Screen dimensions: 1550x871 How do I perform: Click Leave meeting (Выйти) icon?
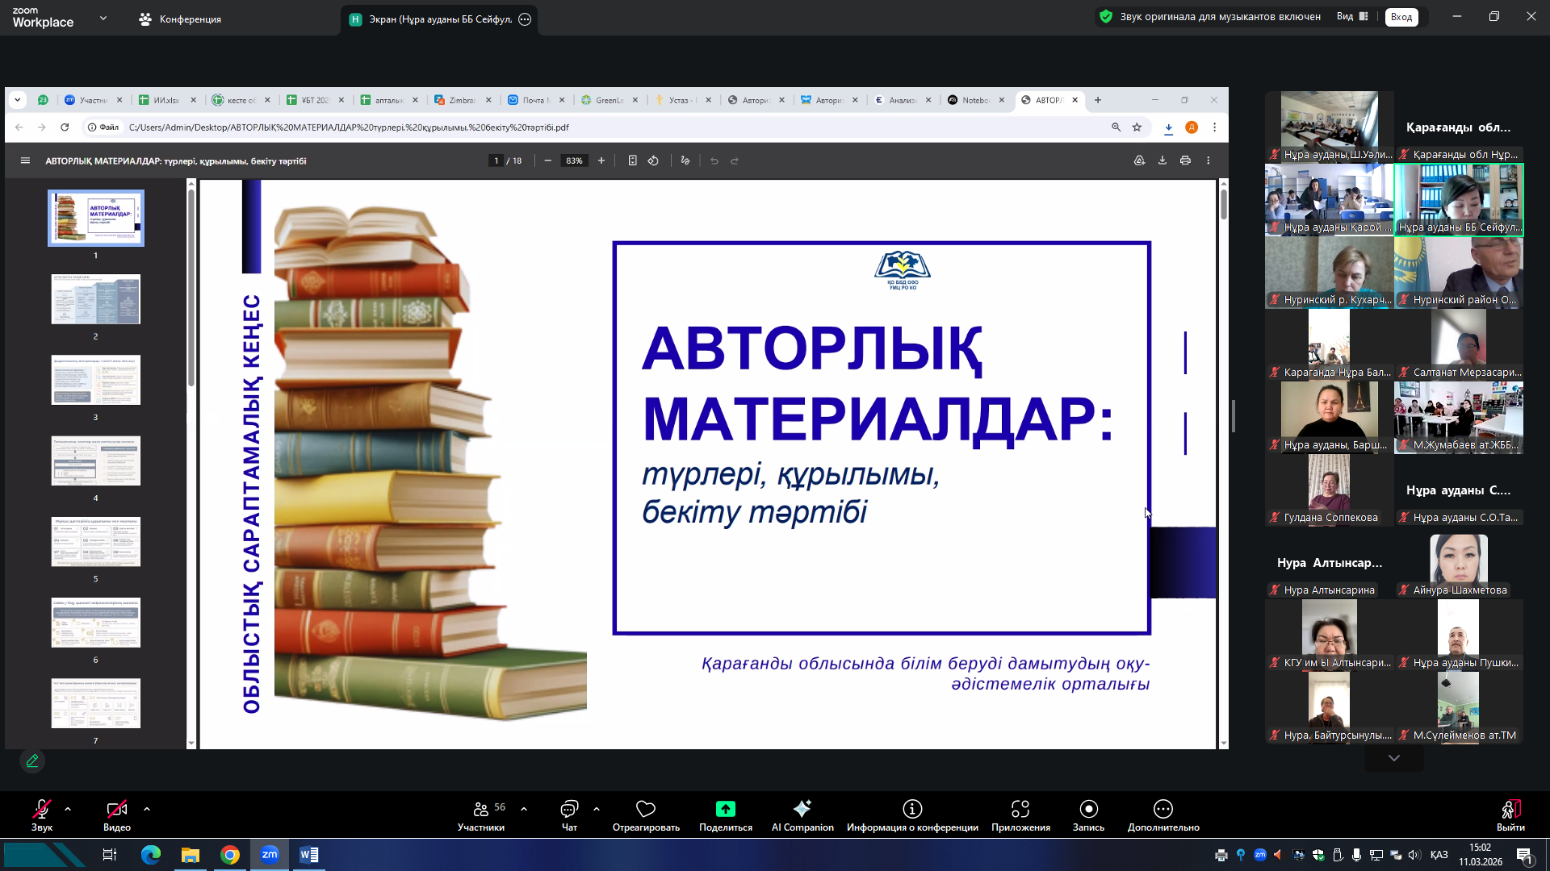[1510, 809]
